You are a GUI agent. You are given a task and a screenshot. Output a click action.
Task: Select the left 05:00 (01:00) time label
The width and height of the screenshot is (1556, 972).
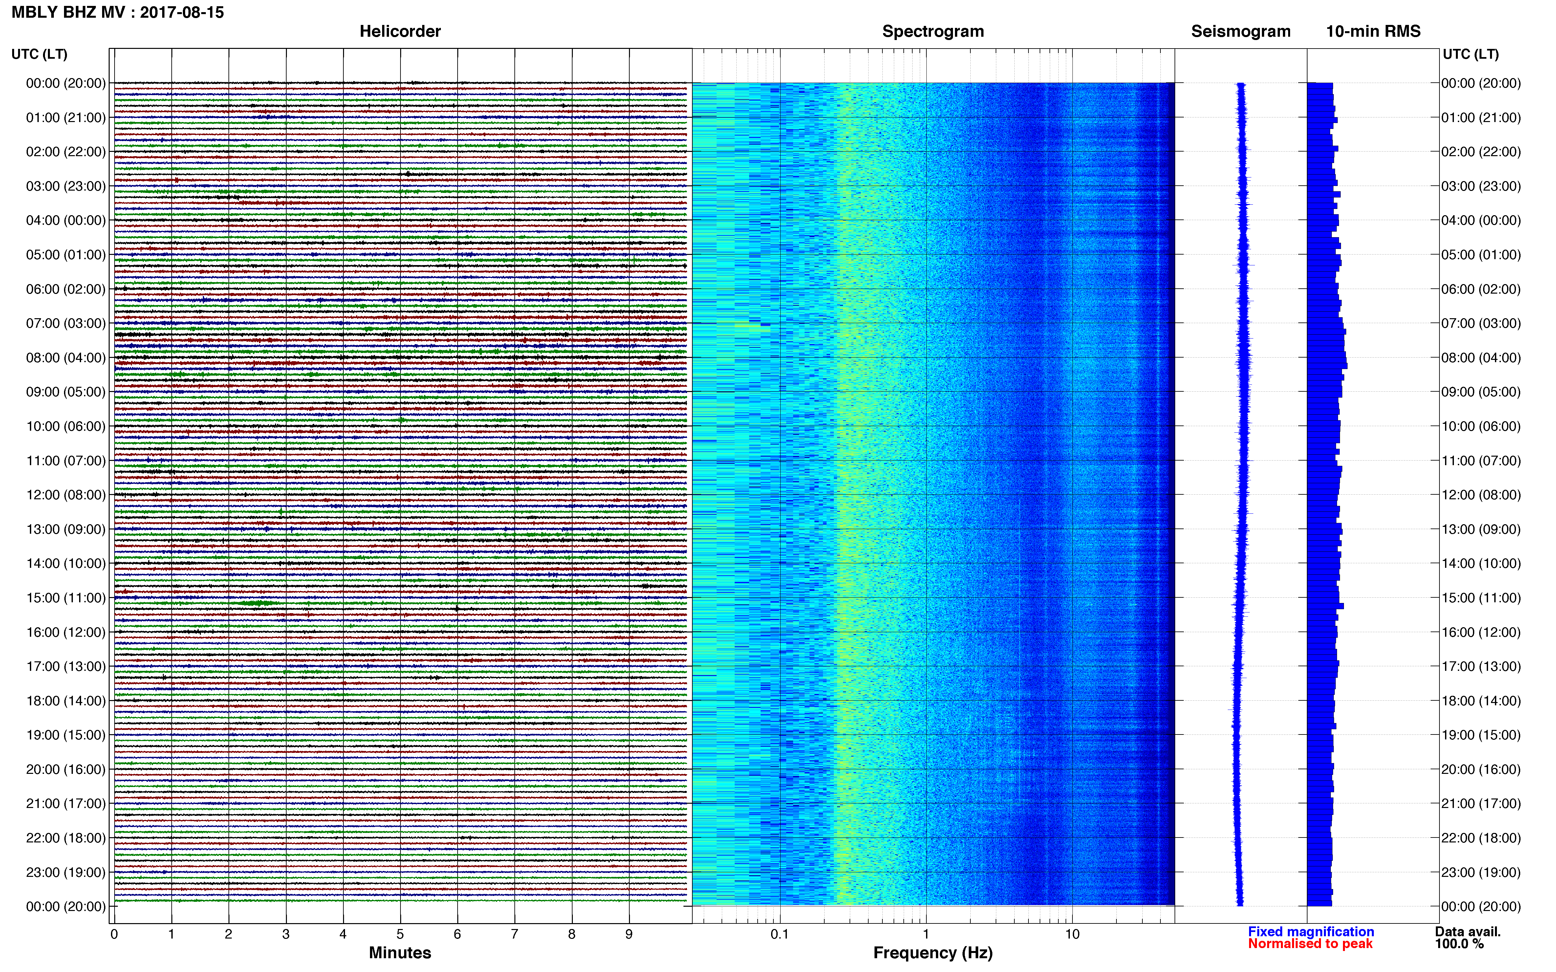tap(66, 255)
